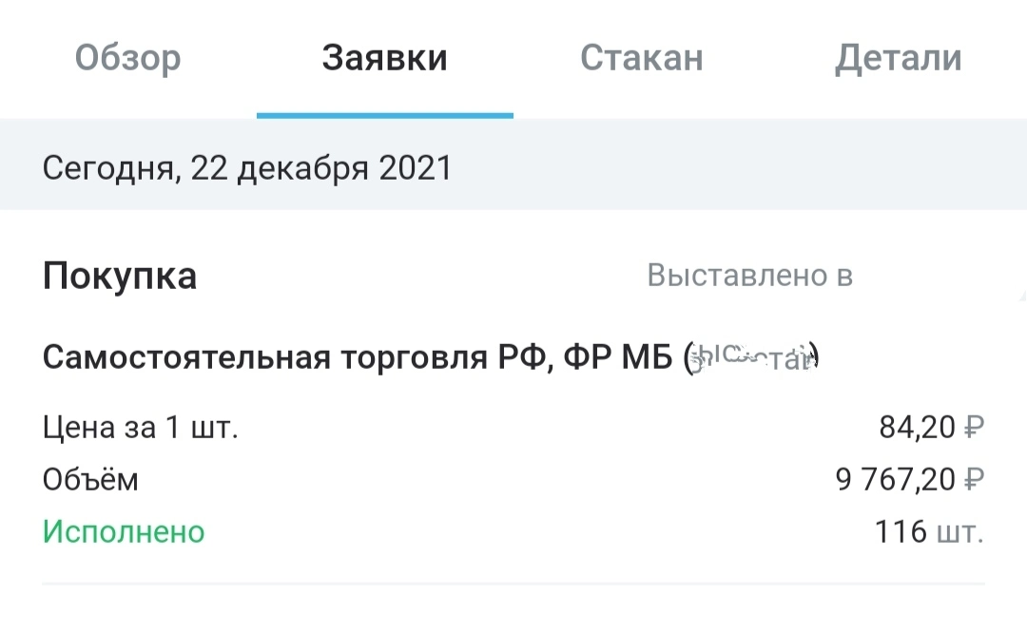Tap the blue active tab underline indicator
Image resolution: width=1027 pixels, height=633 pixels.
pos(384,115)
